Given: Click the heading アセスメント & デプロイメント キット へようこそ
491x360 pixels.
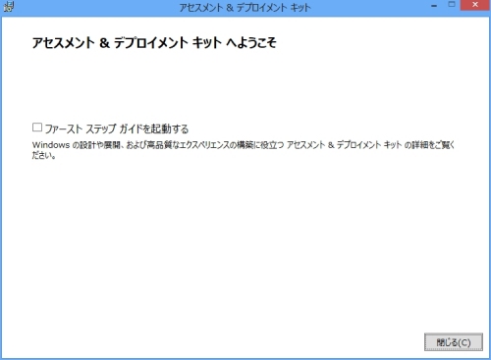Looking at the screenshot, I should [x=154, y=43].
